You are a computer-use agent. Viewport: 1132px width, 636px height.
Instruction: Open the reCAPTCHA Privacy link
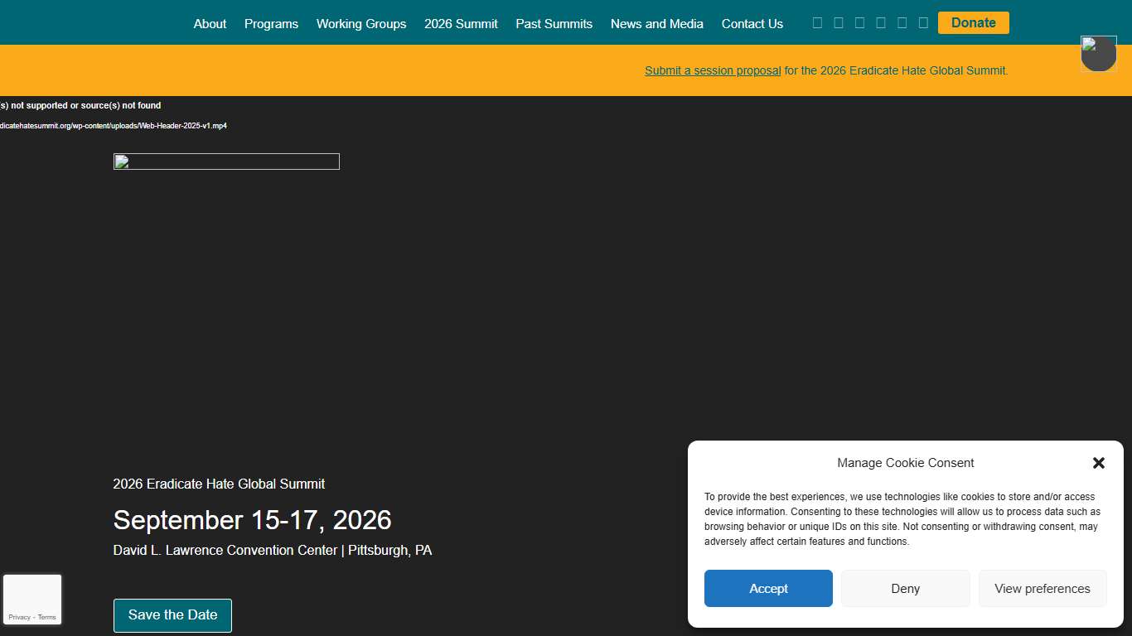pyautogui.click(x=19, y=617)
